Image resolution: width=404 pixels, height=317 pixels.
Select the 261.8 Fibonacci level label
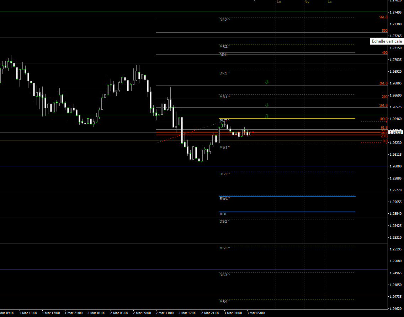(x=383, y=83)
